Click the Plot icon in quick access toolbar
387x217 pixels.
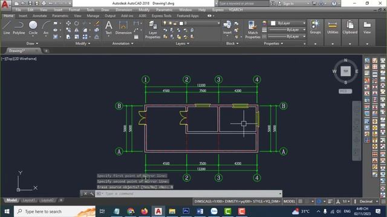44,3
